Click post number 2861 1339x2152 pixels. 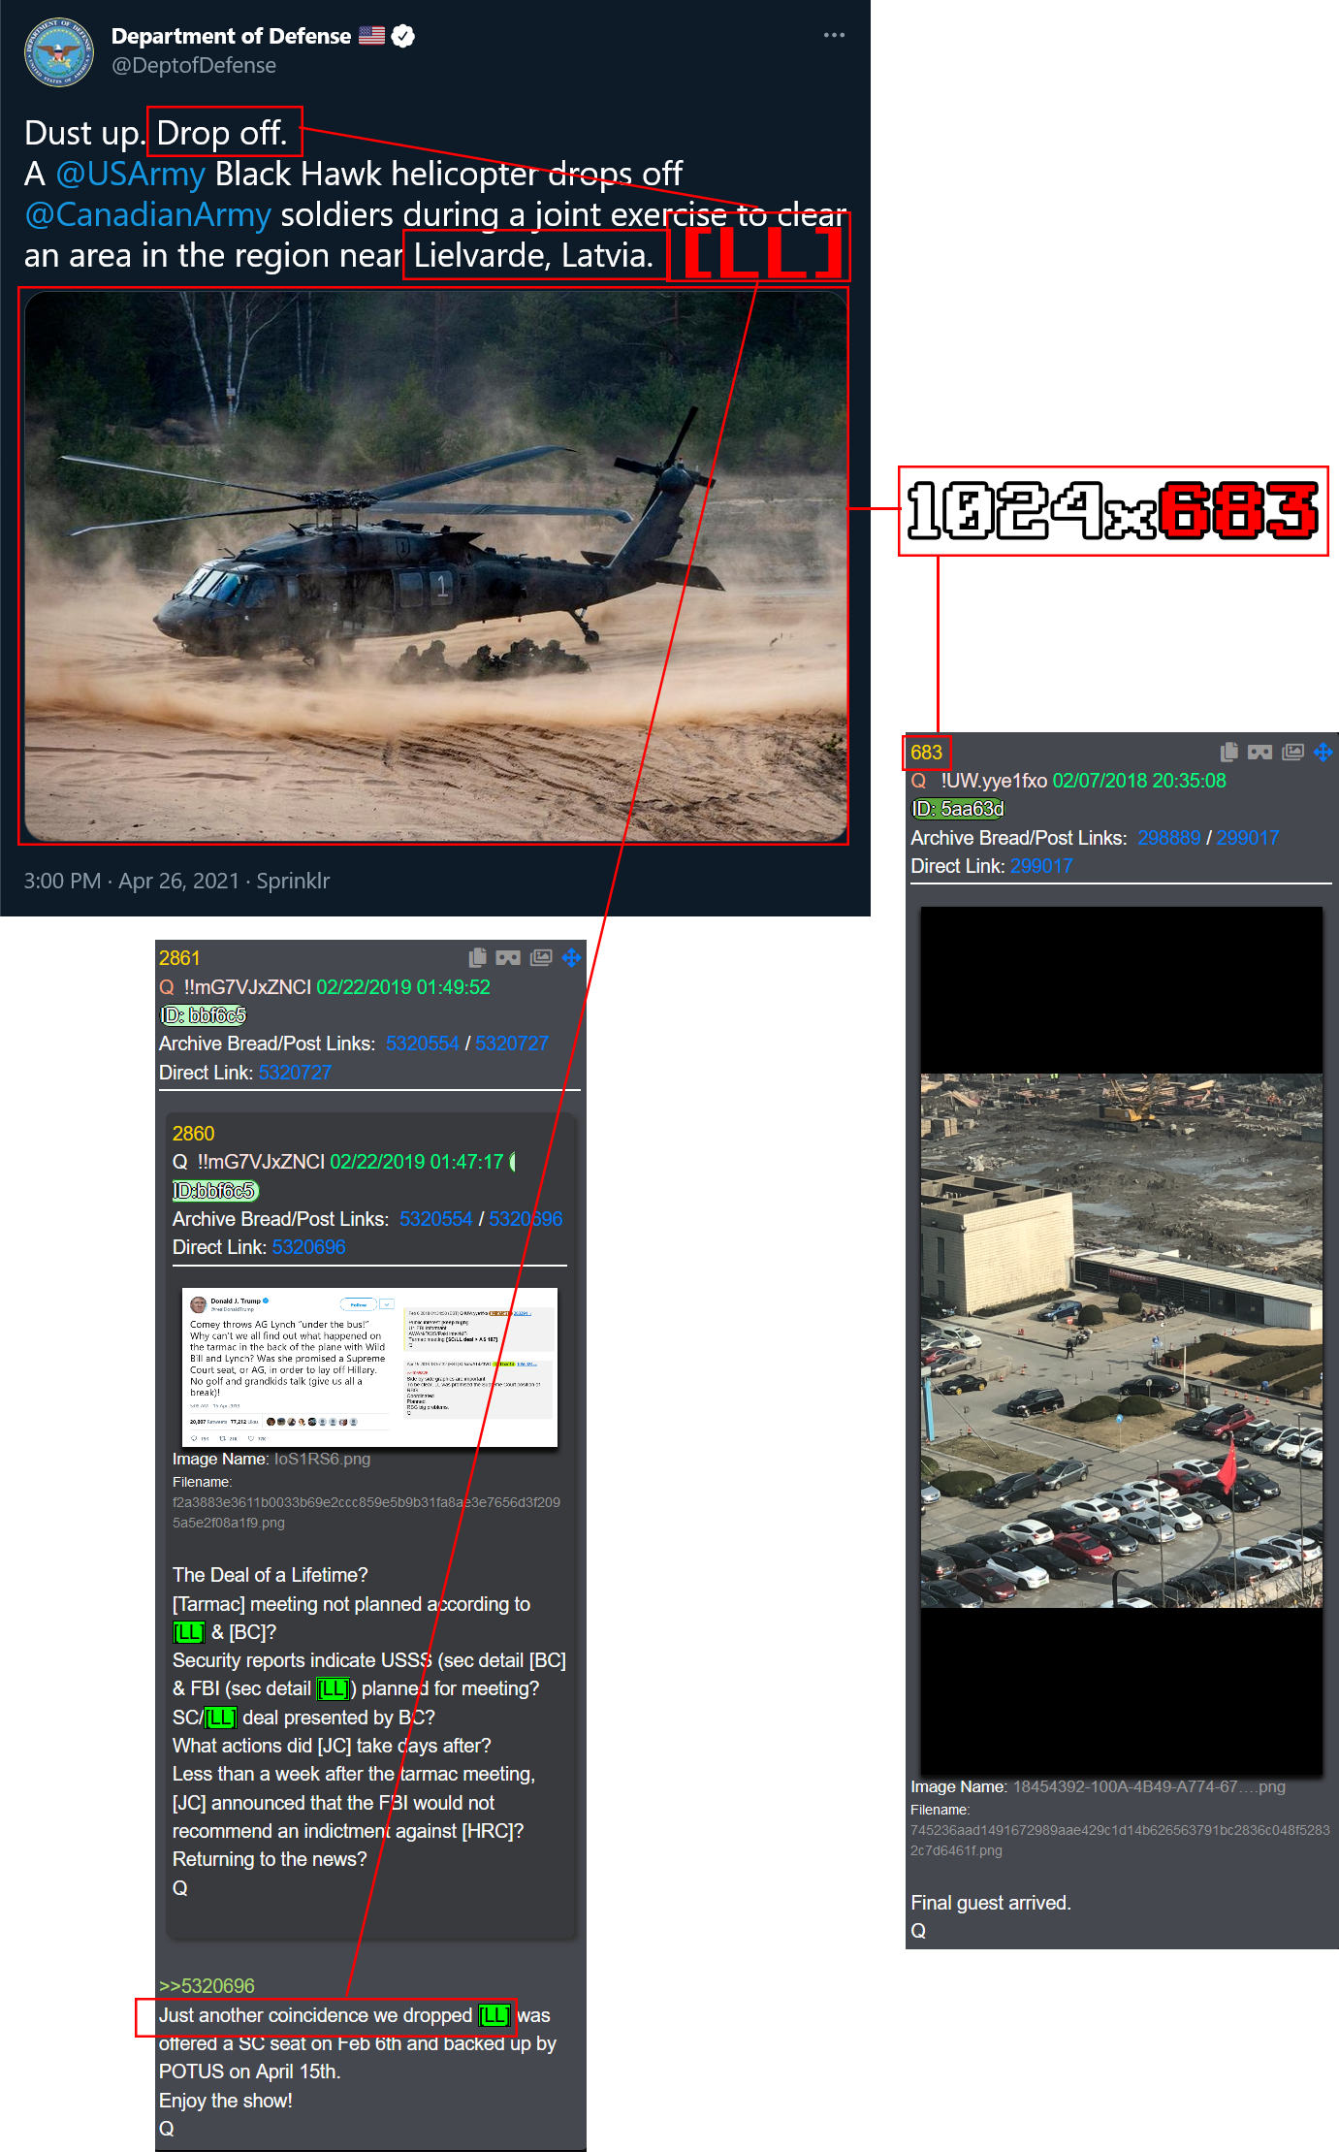179,958
